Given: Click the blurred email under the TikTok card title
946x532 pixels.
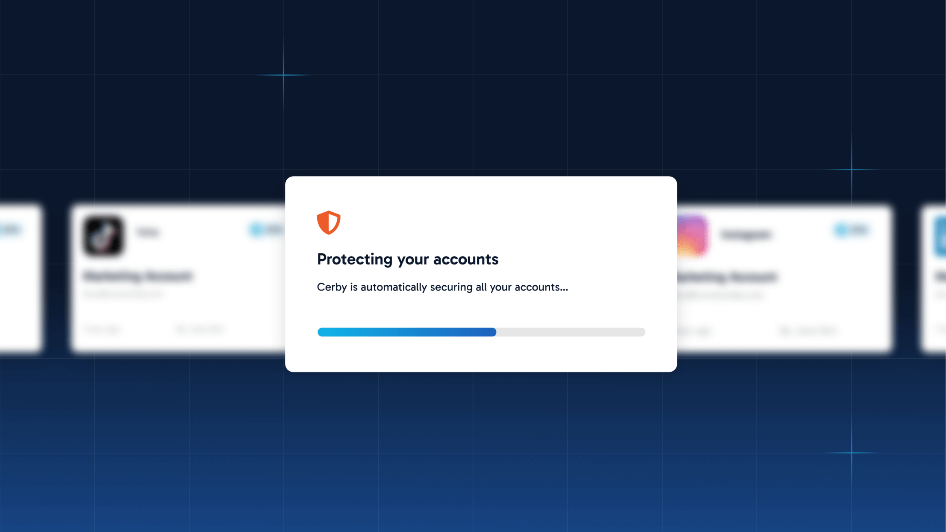Looking at the screenshot, I should pyautogui.click(x=123, y=294).
